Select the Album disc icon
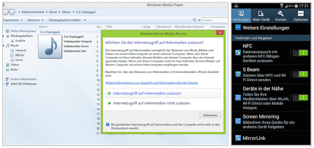Screen dimensions: 314x148 [x=12, y=55]
